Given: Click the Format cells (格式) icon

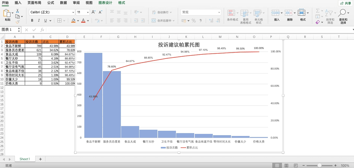Looking at the screenshot, I should pos(302,13).
